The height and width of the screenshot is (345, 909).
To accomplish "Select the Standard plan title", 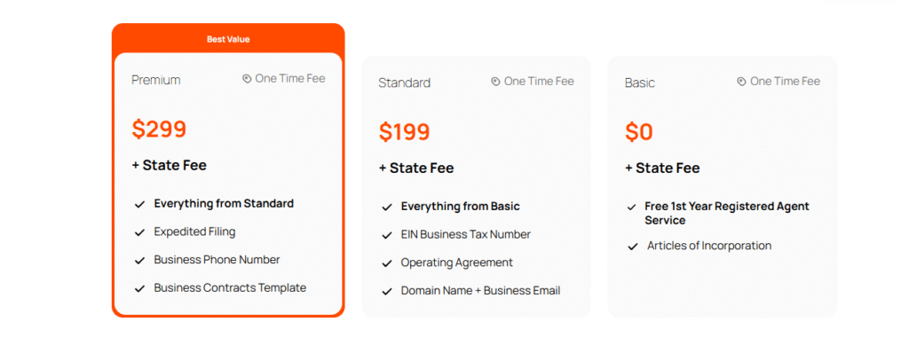I will [405, 82].
